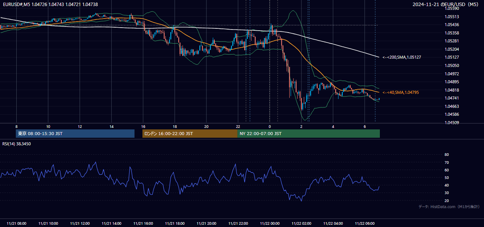Click the ロンドン 16:00-22:00 JST session bar
This screenshot has height=227, width=484.
[x=190, y=134]
